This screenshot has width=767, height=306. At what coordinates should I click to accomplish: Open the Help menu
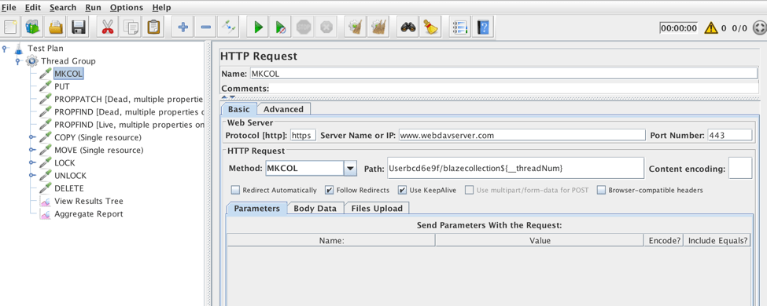click(x=161, y=7)
